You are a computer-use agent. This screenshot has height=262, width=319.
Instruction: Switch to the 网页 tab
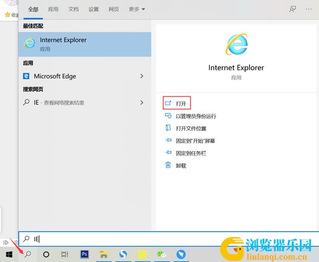[x=114, y=9]
